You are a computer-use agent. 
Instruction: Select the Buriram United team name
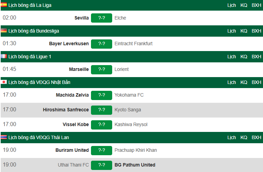pos(72,150)
